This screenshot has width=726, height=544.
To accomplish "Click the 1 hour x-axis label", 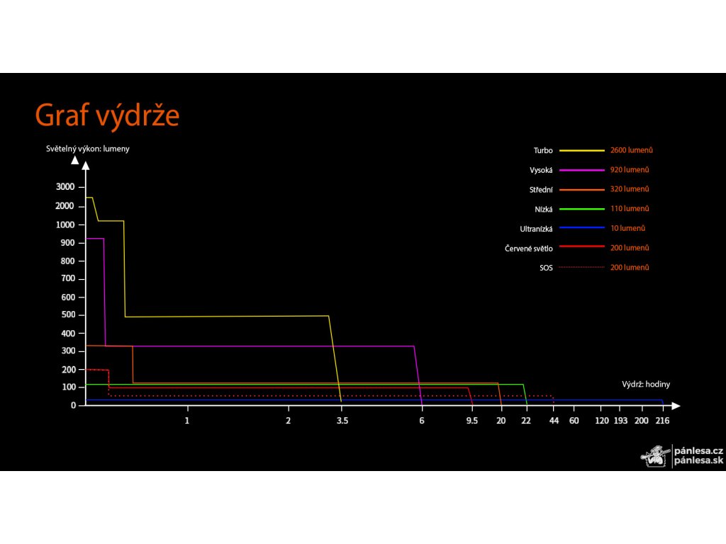I will (x=187, y=421).
